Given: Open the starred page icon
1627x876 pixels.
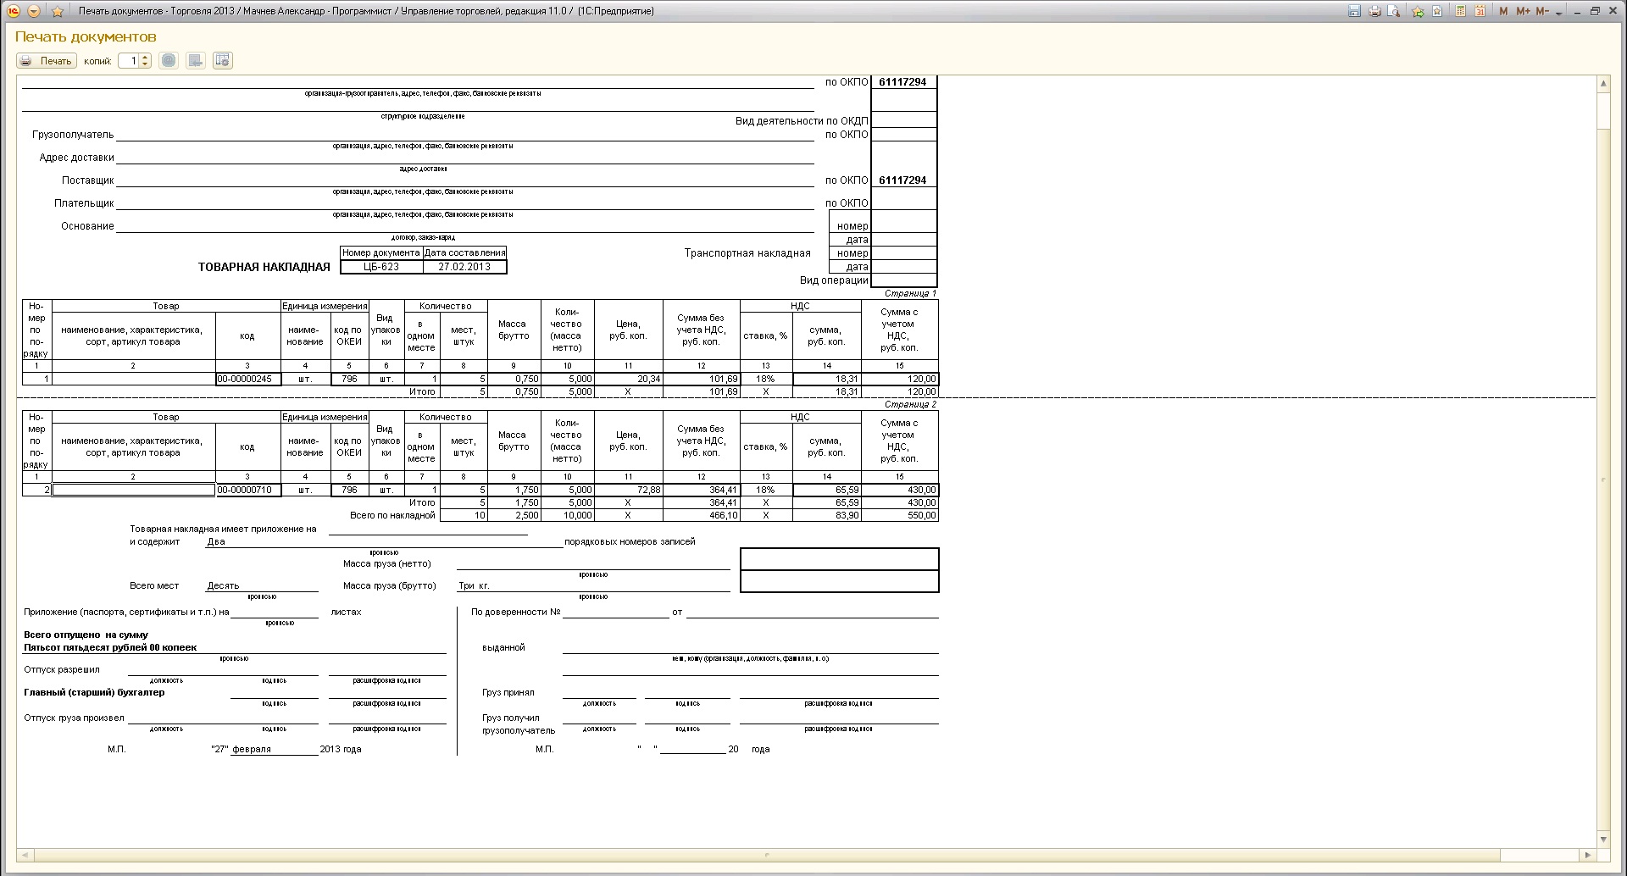Looking at the screenshot, I should click(1437, 11).
